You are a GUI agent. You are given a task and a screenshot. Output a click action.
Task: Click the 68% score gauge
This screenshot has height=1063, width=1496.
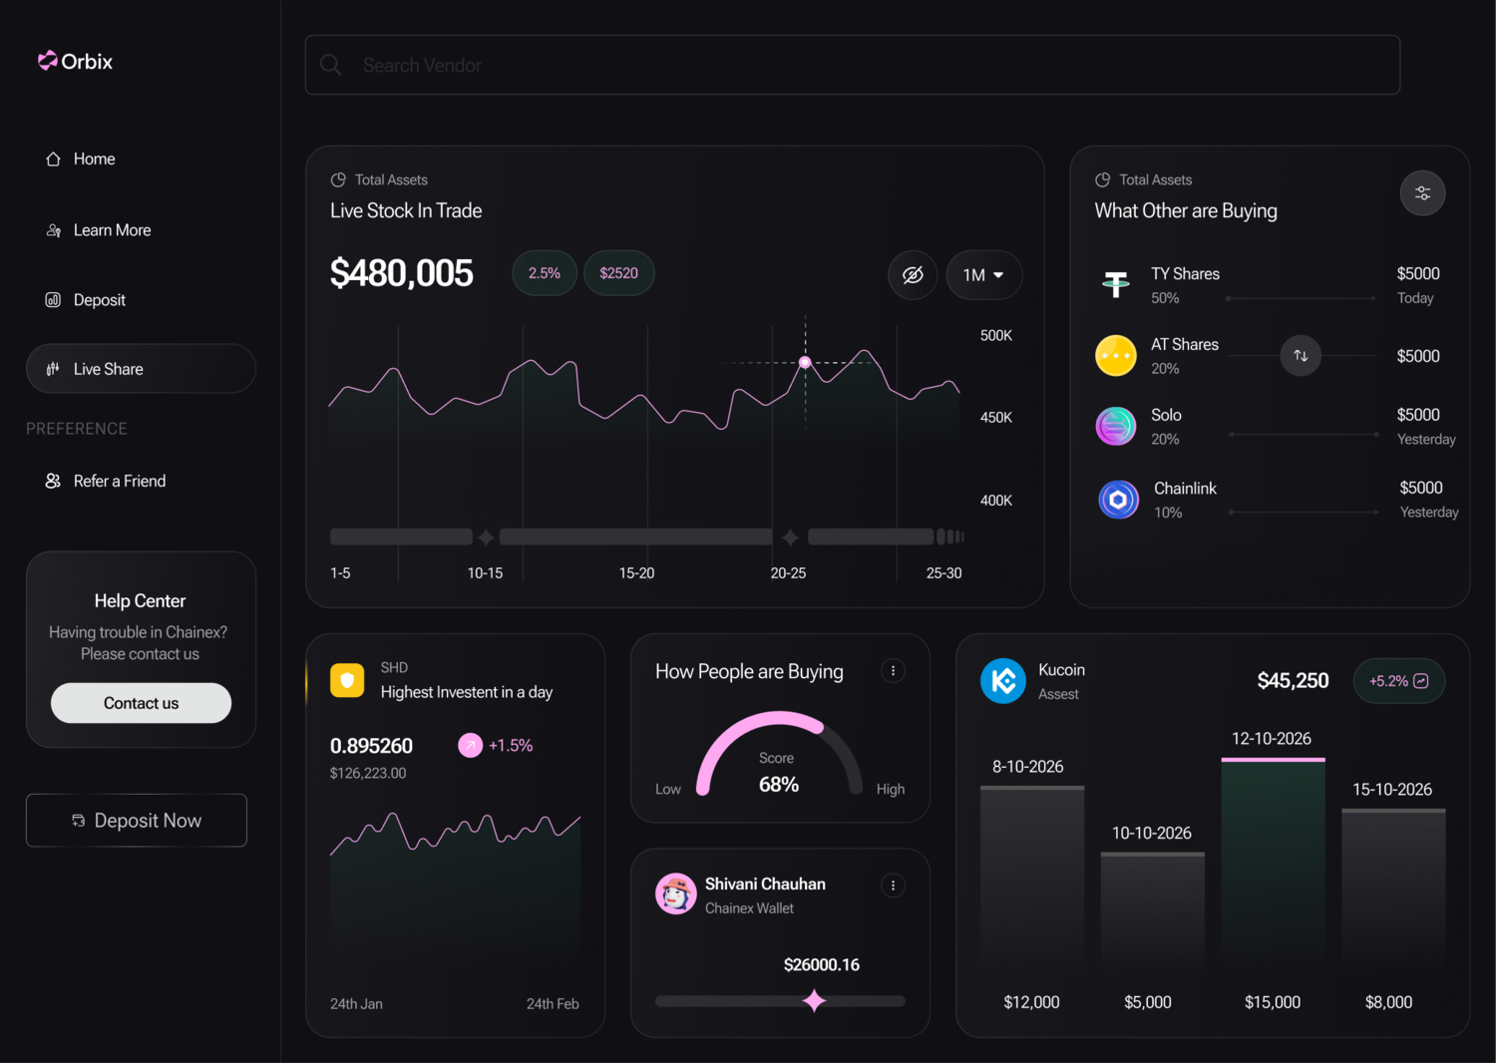(779, 753)
